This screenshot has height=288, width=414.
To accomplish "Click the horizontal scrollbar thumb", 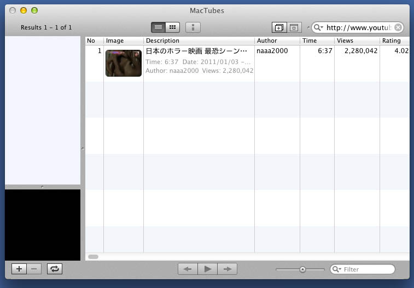I will click(93, 257).
